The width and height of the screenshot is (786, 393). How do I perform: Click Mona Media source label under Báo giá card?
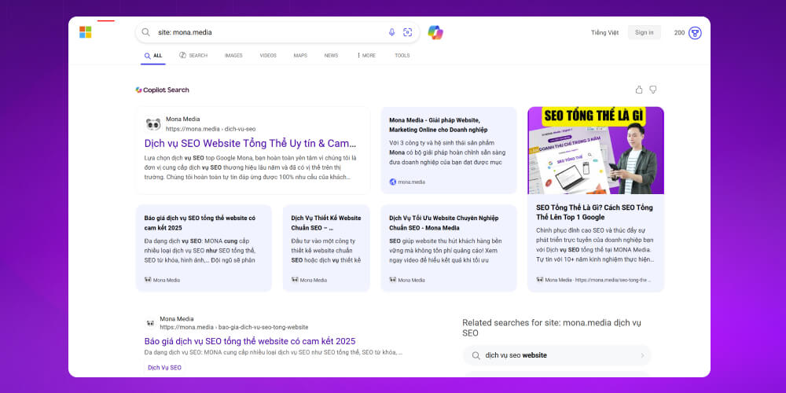point(167,281)
